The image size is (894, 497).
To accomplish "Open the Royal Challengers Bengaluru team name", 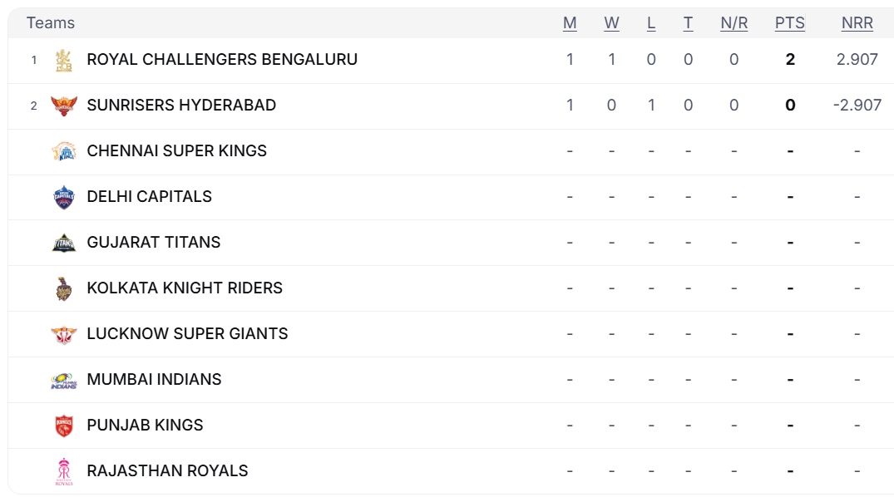I will [x=222, y=60].
